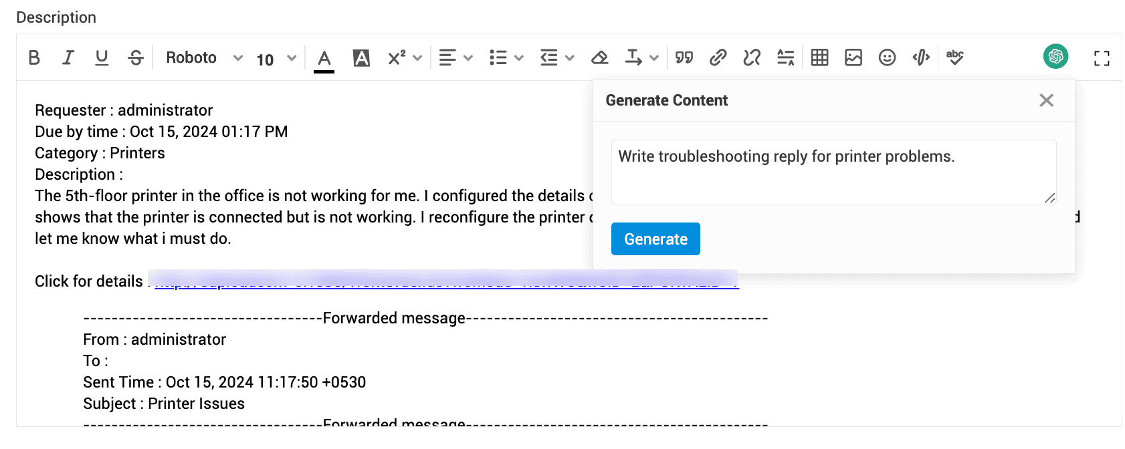1125x449 pixels.
Task: Click the prompt textarea resize handle
Action: pyautogui.click(x=1049, y=198)
